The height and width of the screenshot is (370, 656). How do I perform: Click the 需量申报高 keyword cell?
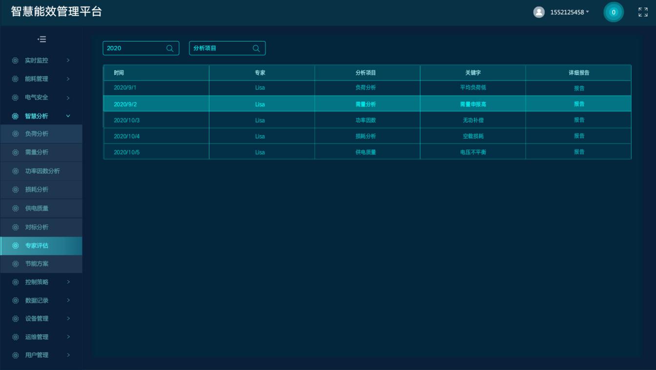473,104
